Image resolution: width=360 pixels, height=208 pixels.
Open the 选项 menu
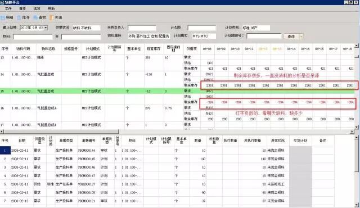click(x=37, y=8)
